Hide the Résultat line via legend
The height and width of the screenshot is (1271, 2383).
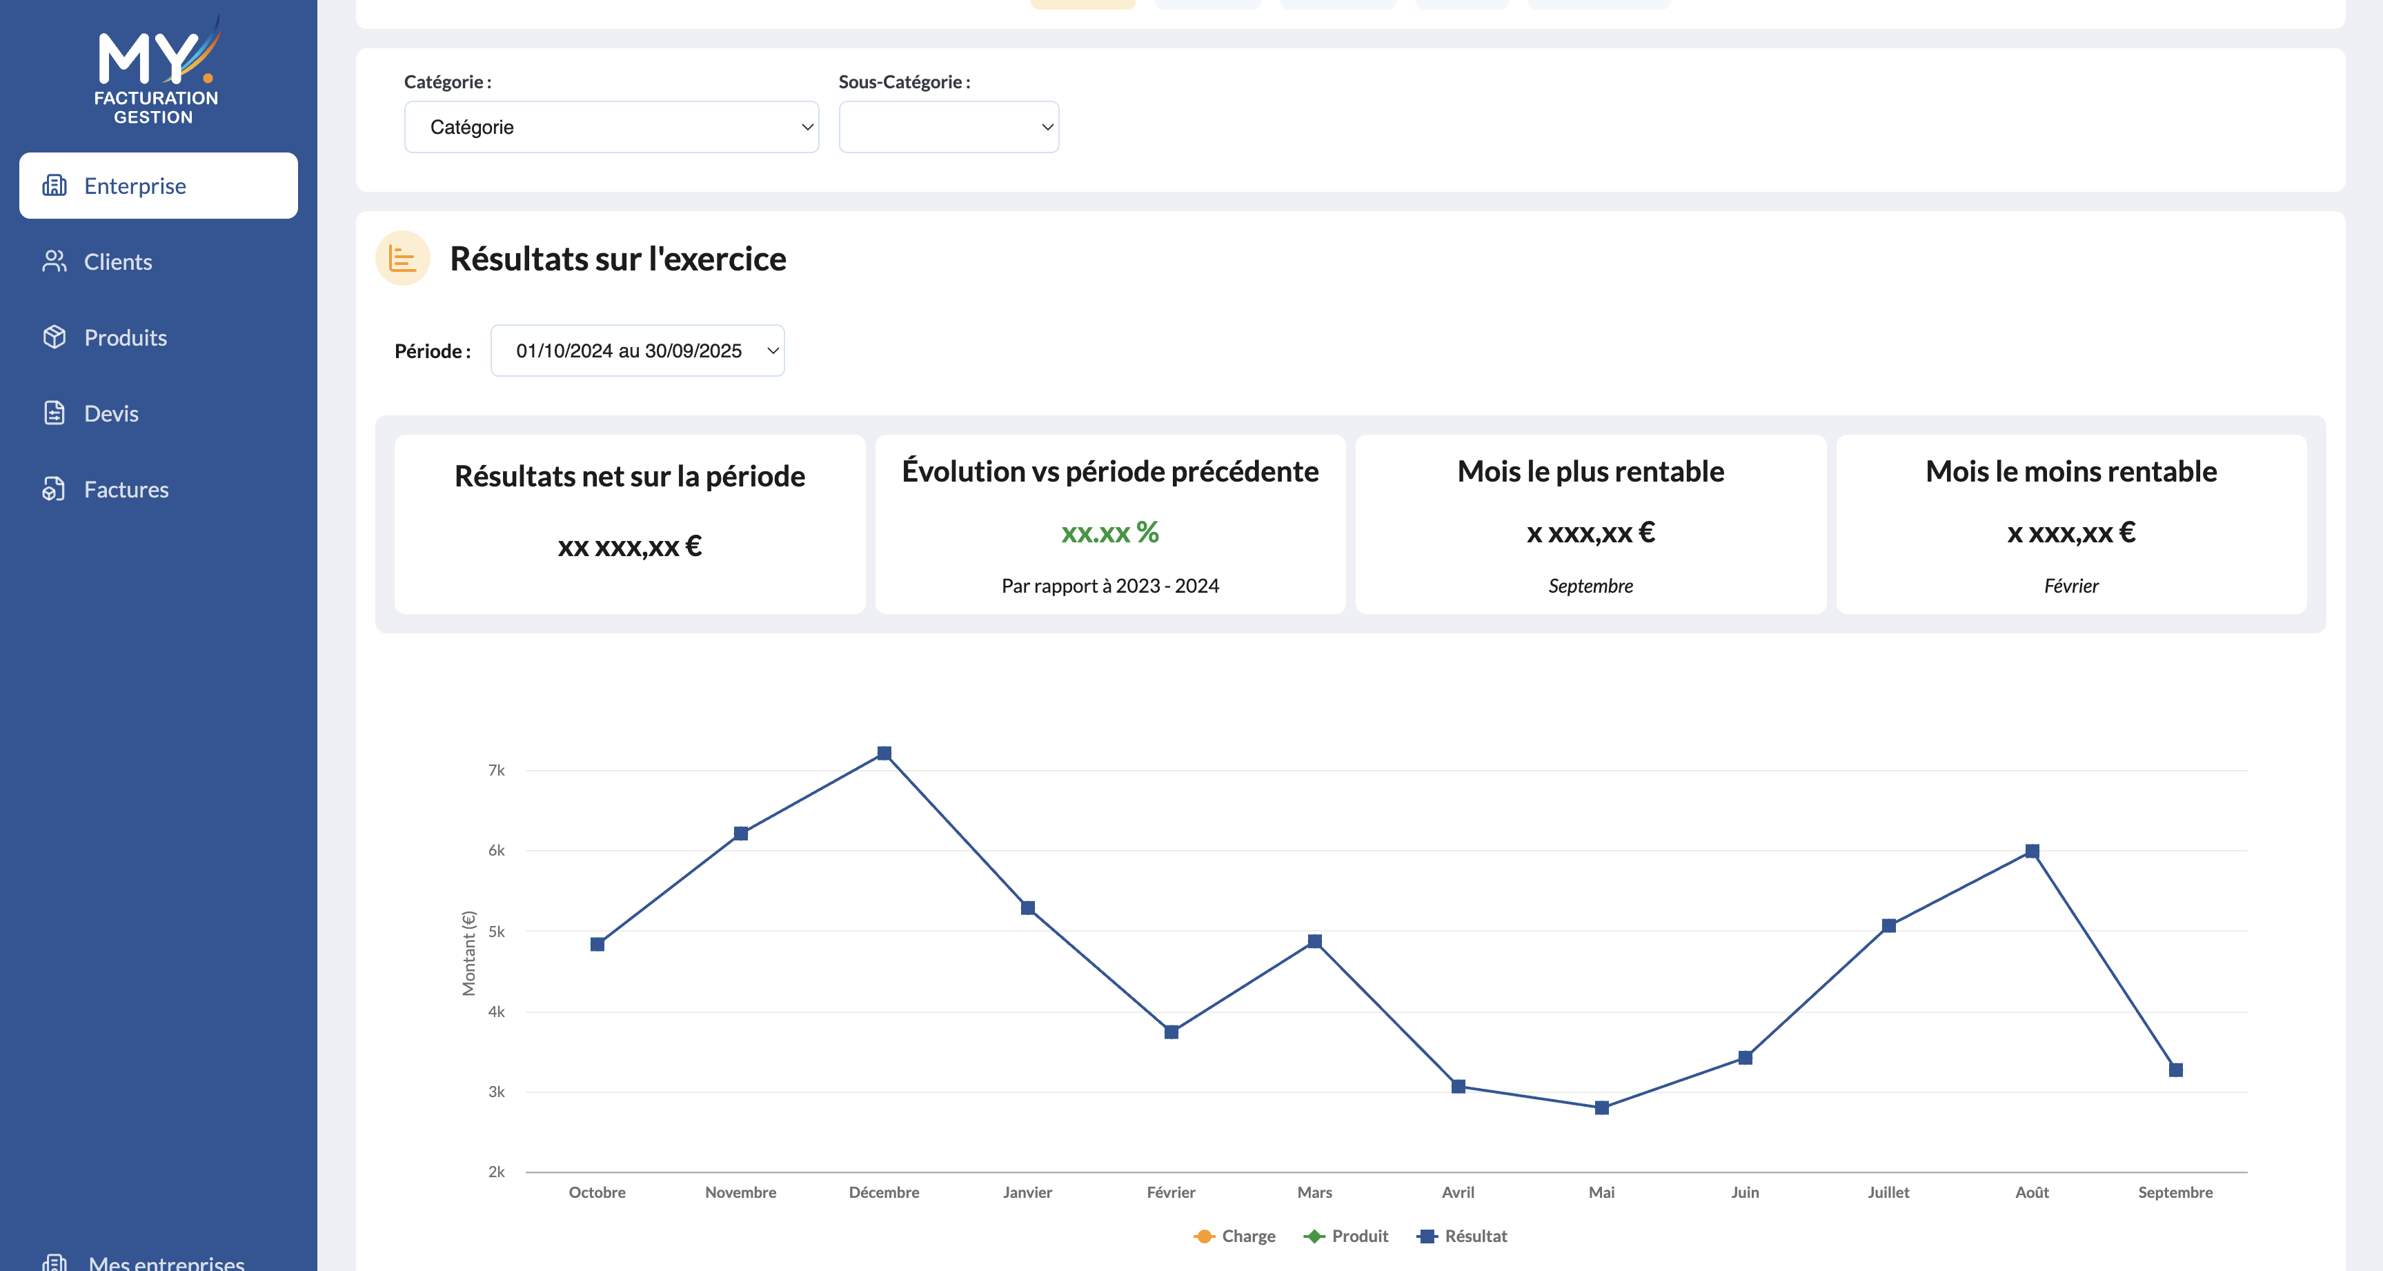pyautogui.click(x=1462, y=1236)
